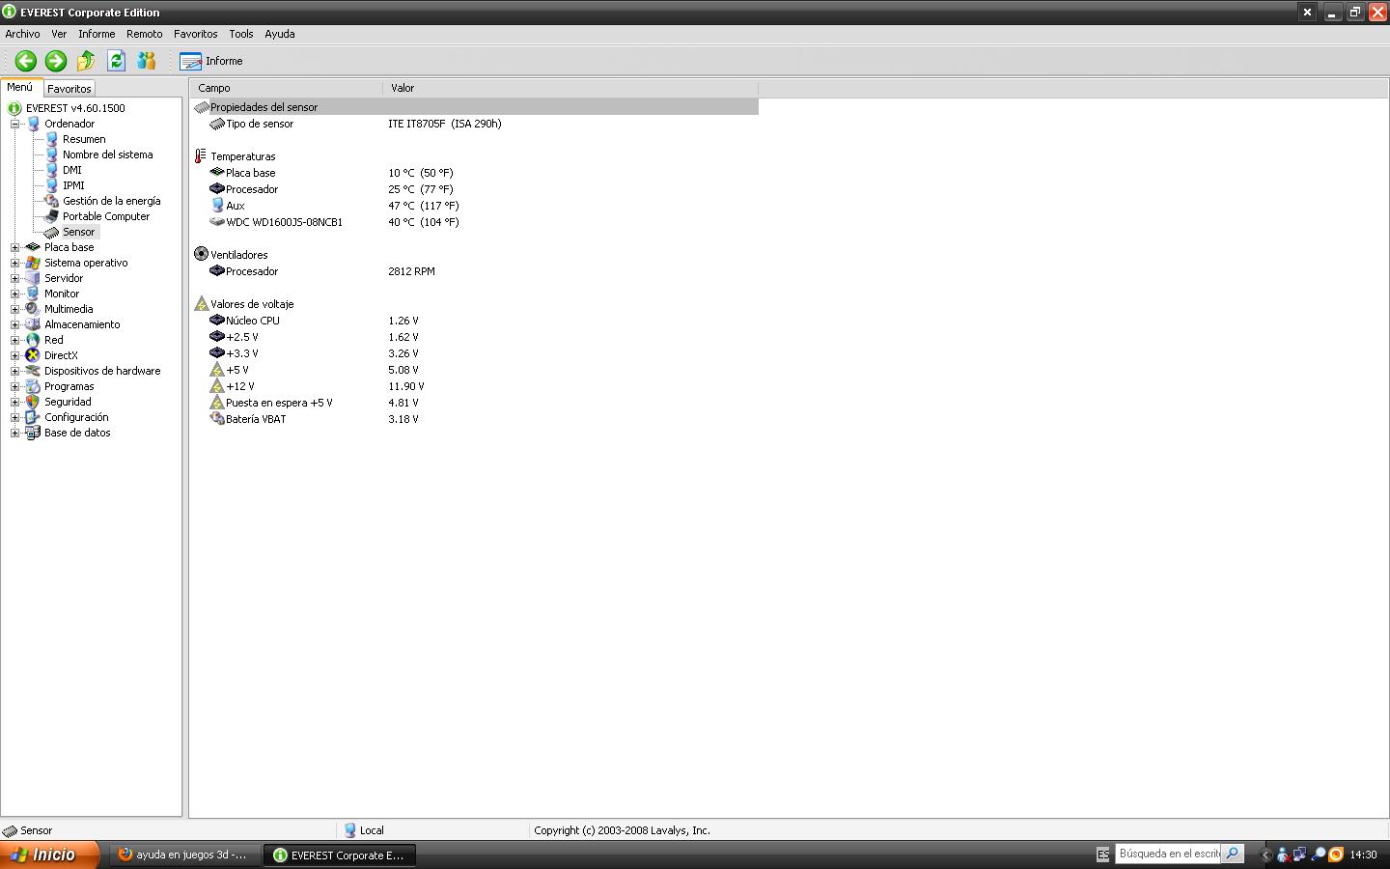Click the Red globe icon in tree

point(33,340)
